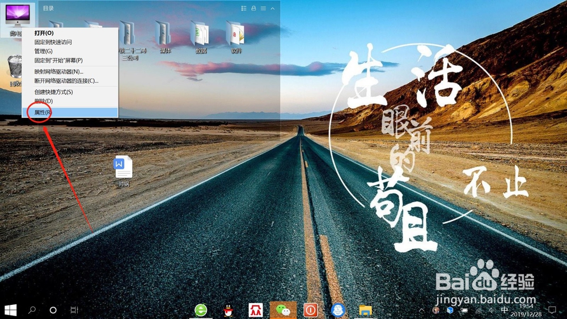The width and height of the screenshot is (567, 319).
Task: Choose 删除(D) in context menu
Action: pyautogui.click(x=70, y=101)
